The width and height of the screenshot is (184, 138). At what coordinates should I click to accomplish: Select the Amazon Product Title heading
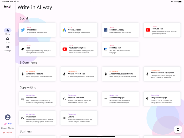pyautogui.click(x=76, y=74)
